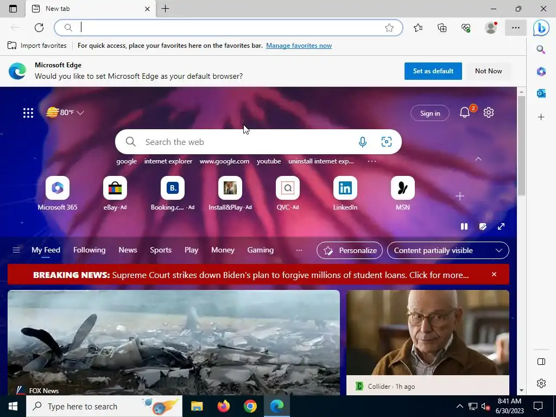
Task: Click Import favorites
Action: tap(37, 46)
